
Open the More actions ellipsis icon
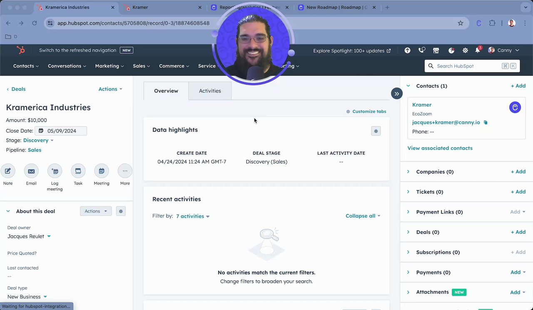[125, 171]
